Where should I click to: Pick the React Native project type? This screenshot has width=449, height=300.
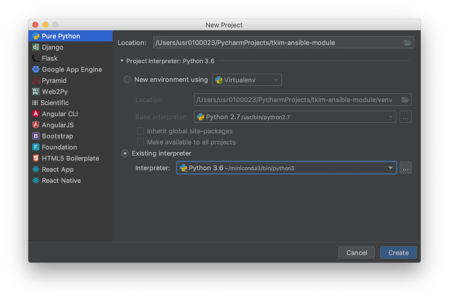70,181
